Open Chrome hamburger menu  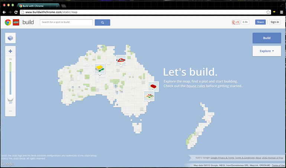point(282,12)
